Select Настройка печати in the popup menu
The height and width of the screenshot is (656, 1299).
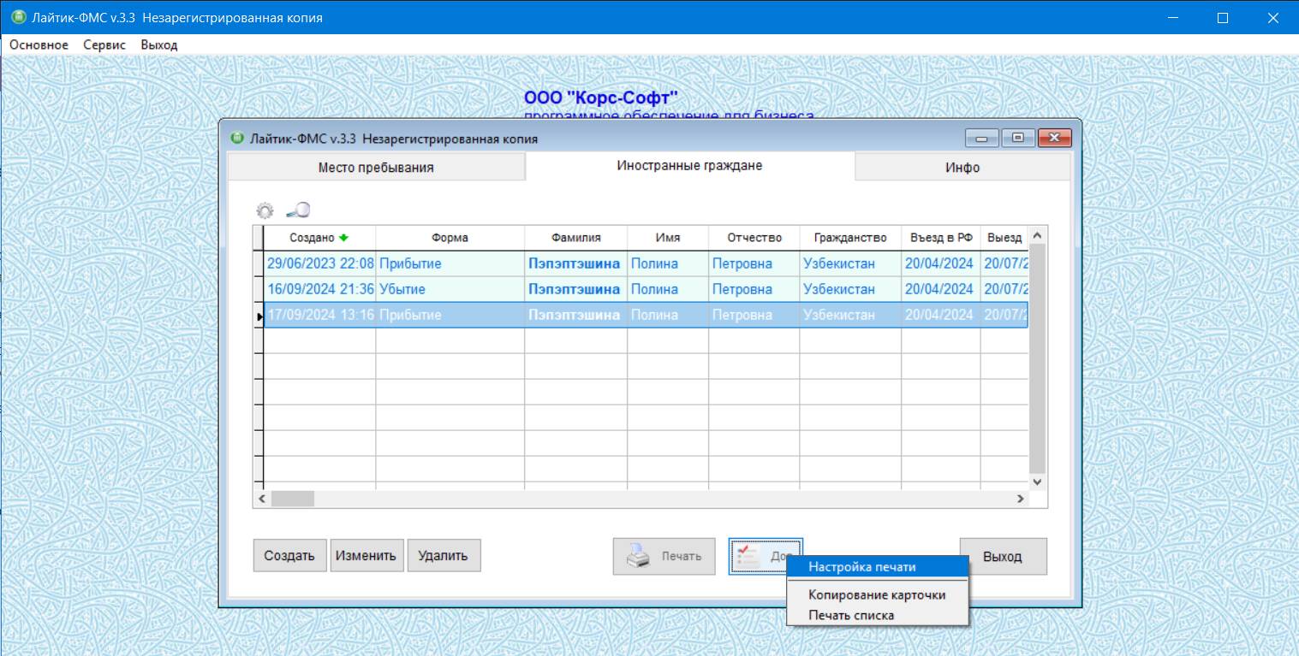(x=861, y=567)
